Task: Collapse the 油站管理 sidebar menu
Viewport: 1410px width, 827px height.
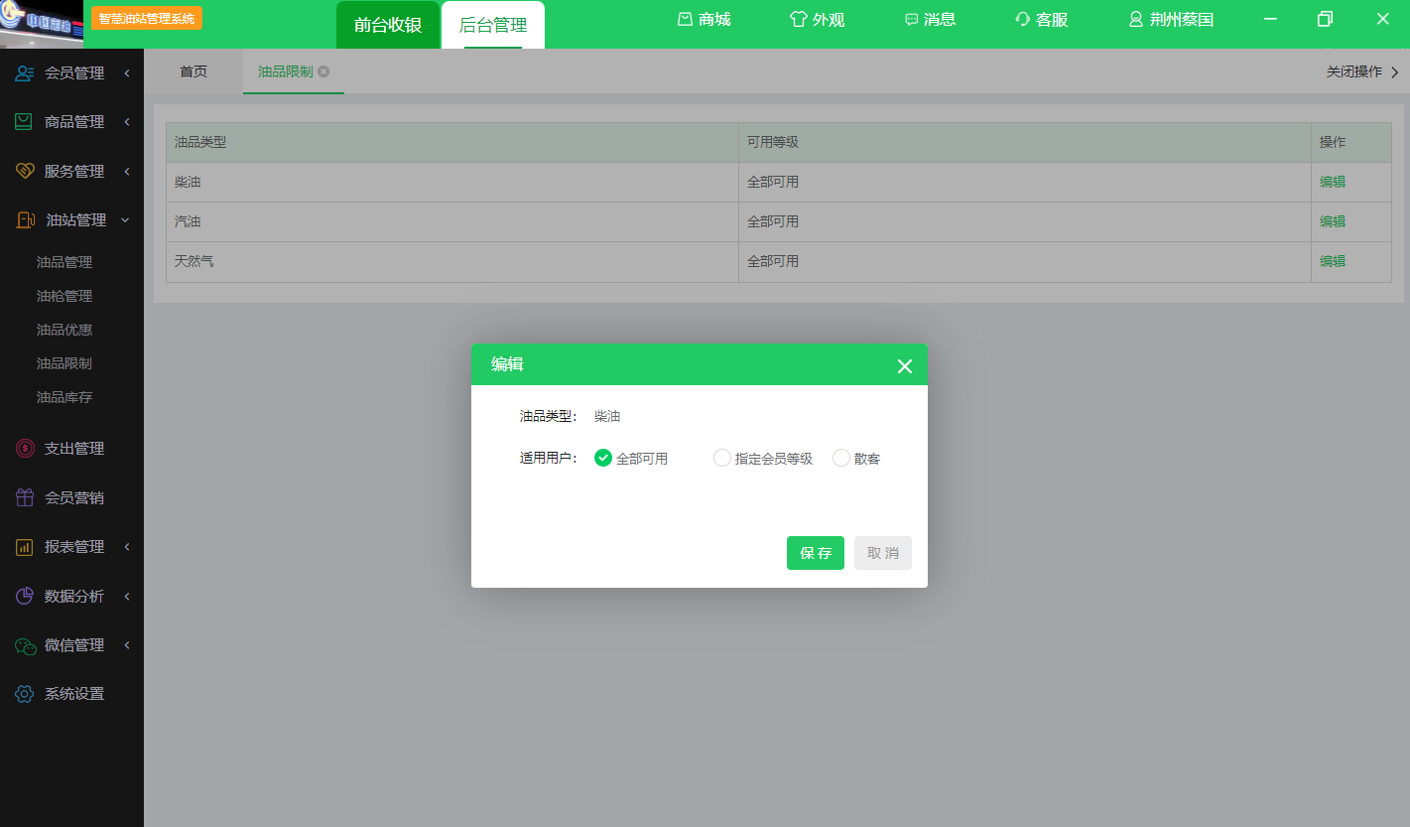Action: tap(71, 220)
